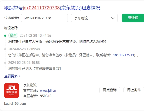144x111 pixels.
Task: Expand the 京东物流 courier dropdown arrow
Action: pyautogui.click(x=113, y=18)
